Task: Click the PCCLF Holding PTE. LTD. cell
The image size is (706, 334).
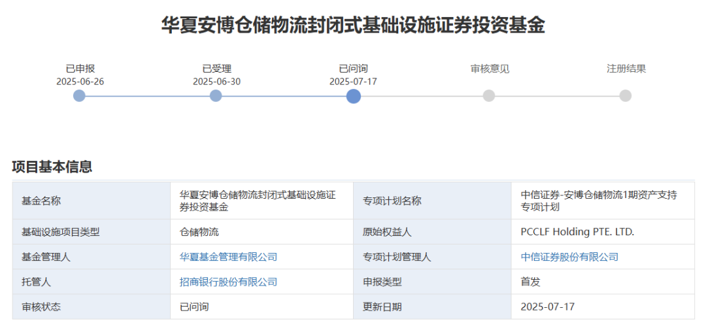Action: (577, 231)
